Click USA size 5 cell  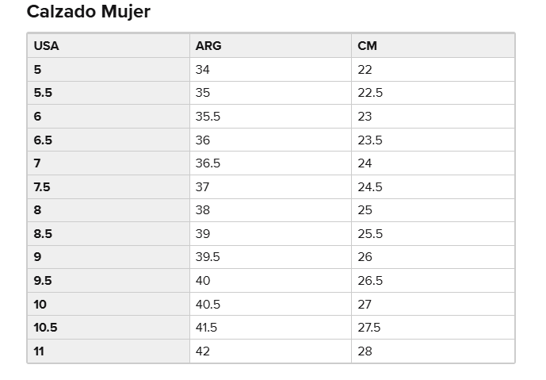pos(38,70)
